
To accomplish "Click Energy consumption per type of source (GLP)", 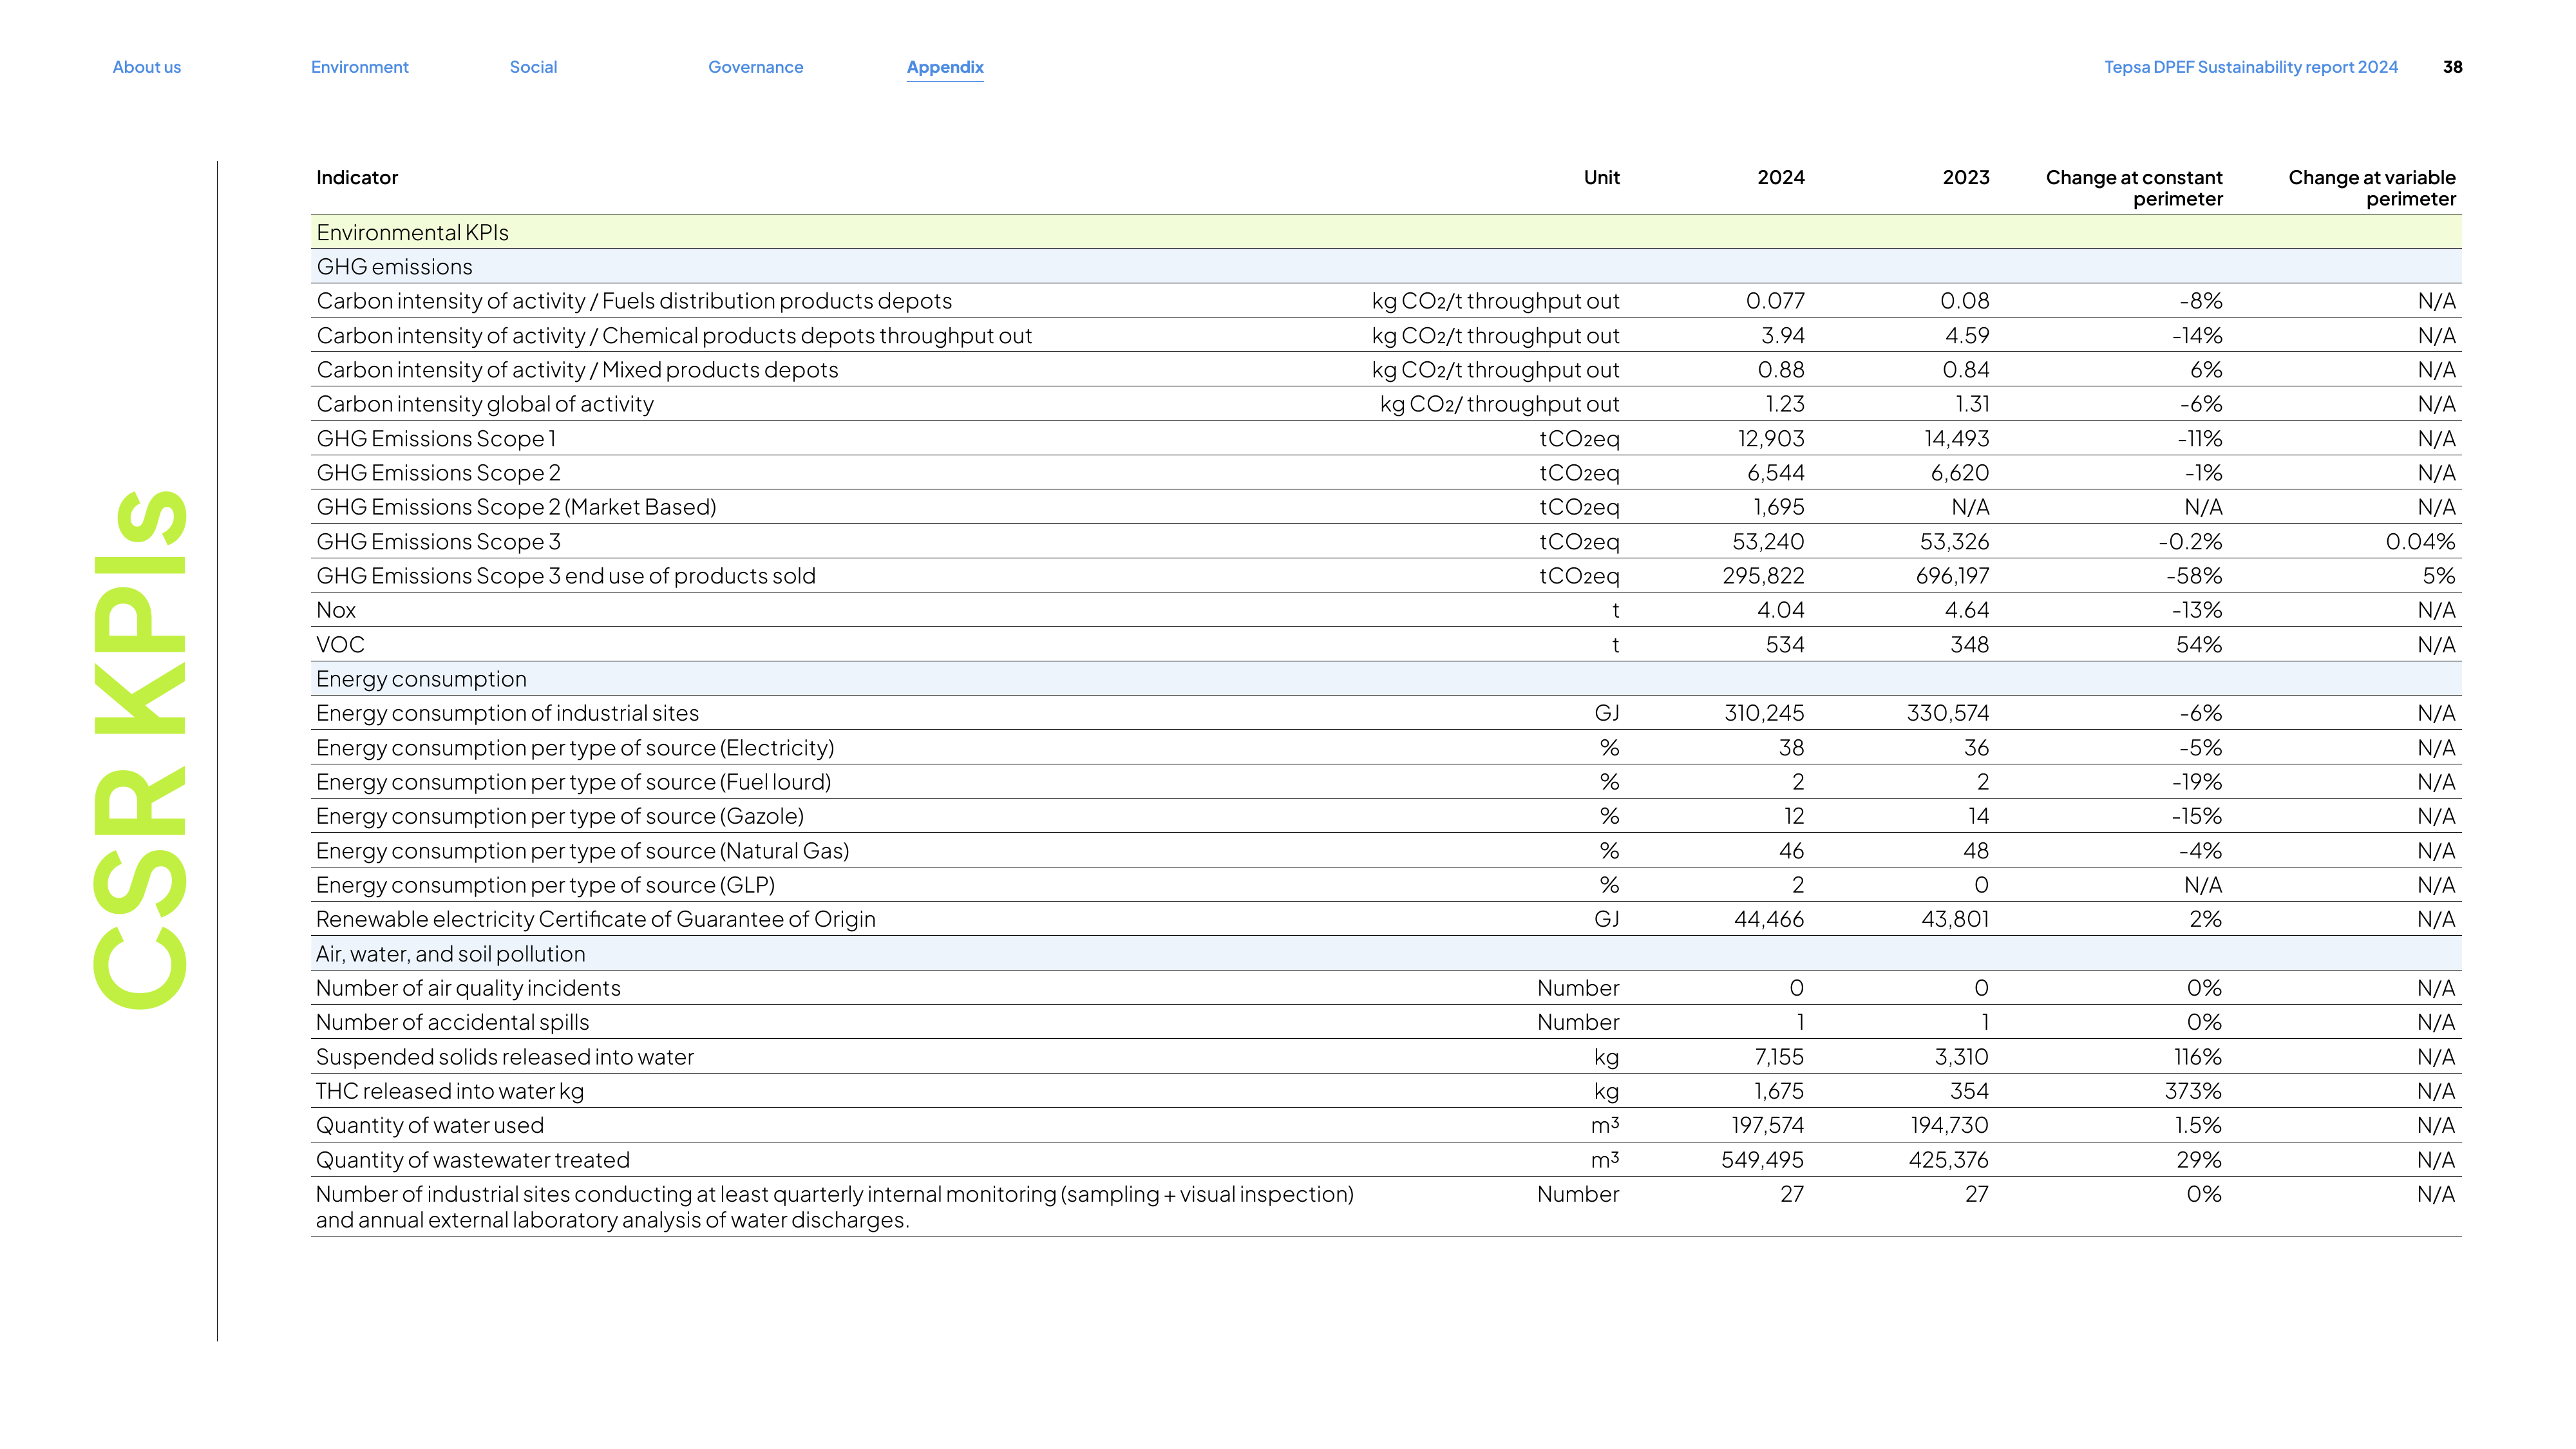I will pos(545,885).
